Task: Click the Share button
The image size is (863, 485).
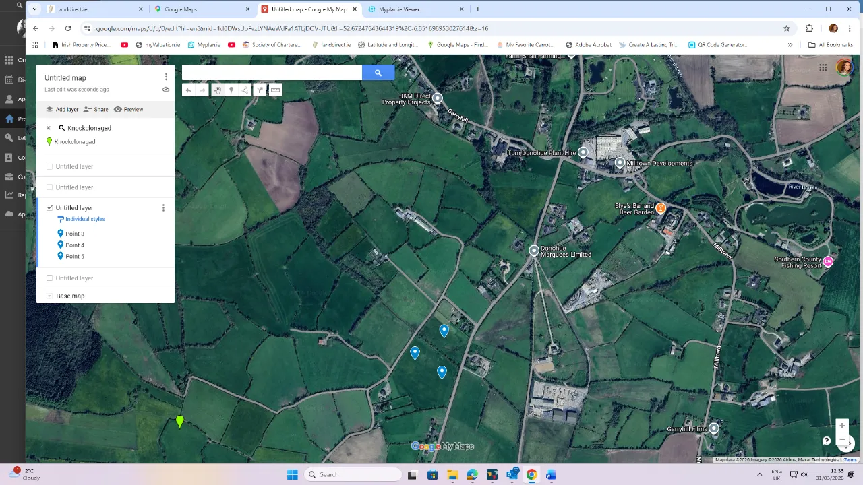Action: pos(96,109)
